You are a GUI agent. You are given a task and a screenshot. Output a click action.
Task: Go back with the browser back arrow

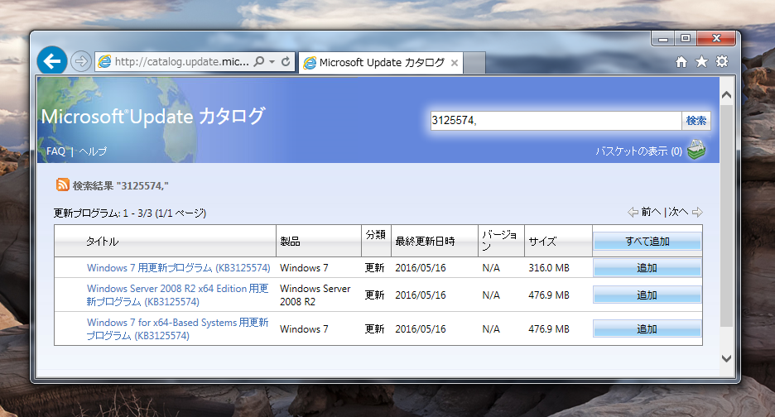click(52, 61)
